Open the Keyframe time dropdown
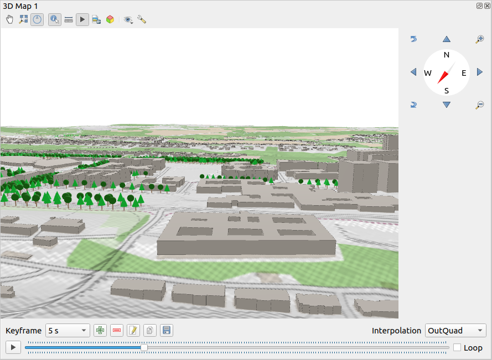 pos(67,330)
